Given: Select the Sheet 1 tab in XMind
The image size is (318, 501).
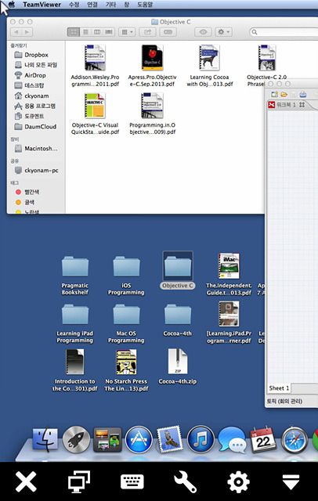Looking at the screenshot, I should [279, 388].
